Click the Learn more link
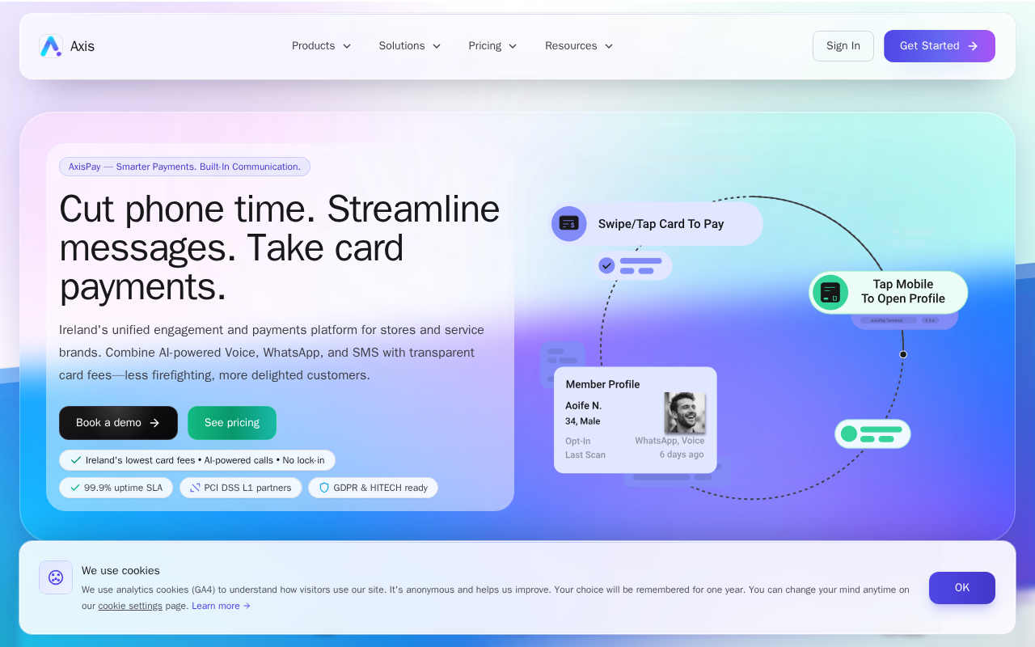The image size is (1035, 647). tap(221, 606)
